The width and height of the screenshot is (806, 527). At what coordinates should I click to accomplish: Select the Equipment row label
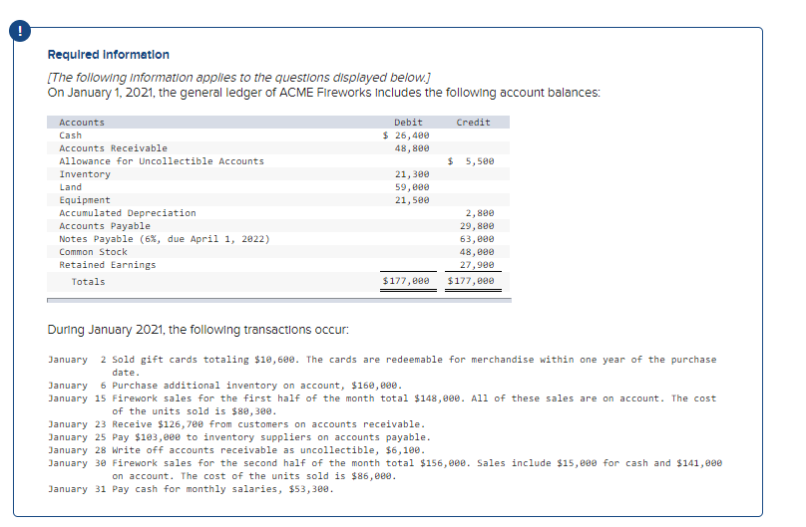click(85, 199)
